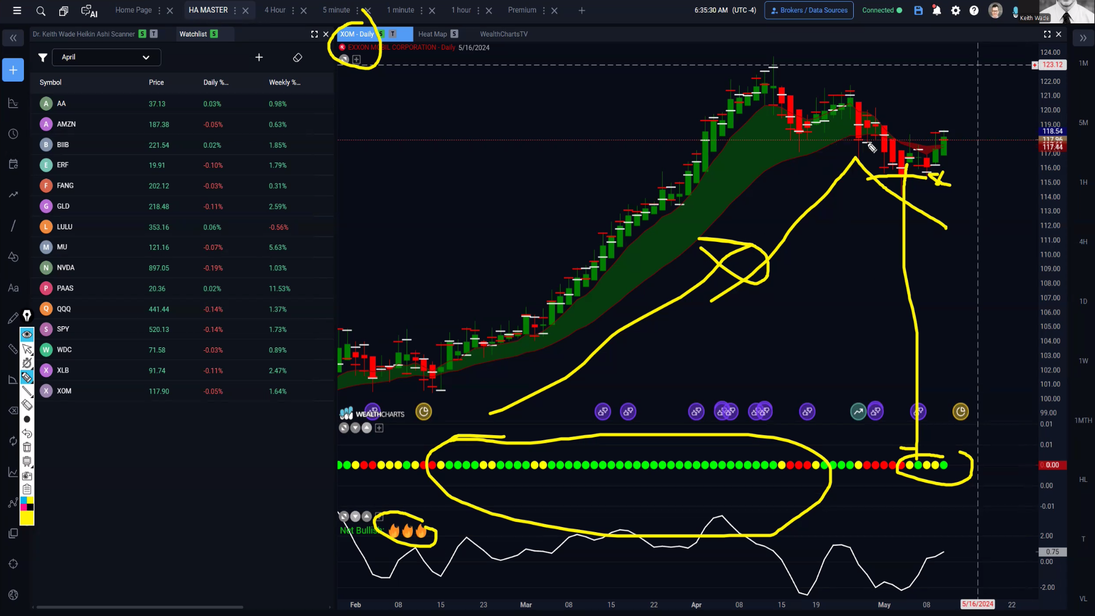Open the April watchlist dropdown
This screenshot has width=1095, height=616.
click(106, 57)
